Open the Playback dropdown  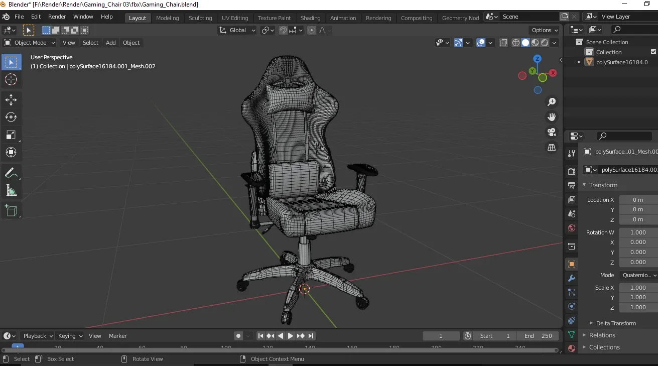click(38, 336)
